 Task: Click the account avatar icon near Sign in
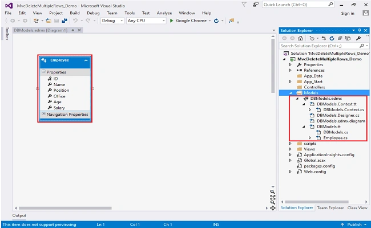tap(365, 13)
